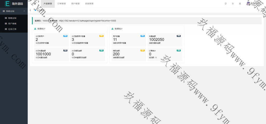Click the trash clear-cache icon
Viewport: 266px width, 124px height.
[233, 4]
